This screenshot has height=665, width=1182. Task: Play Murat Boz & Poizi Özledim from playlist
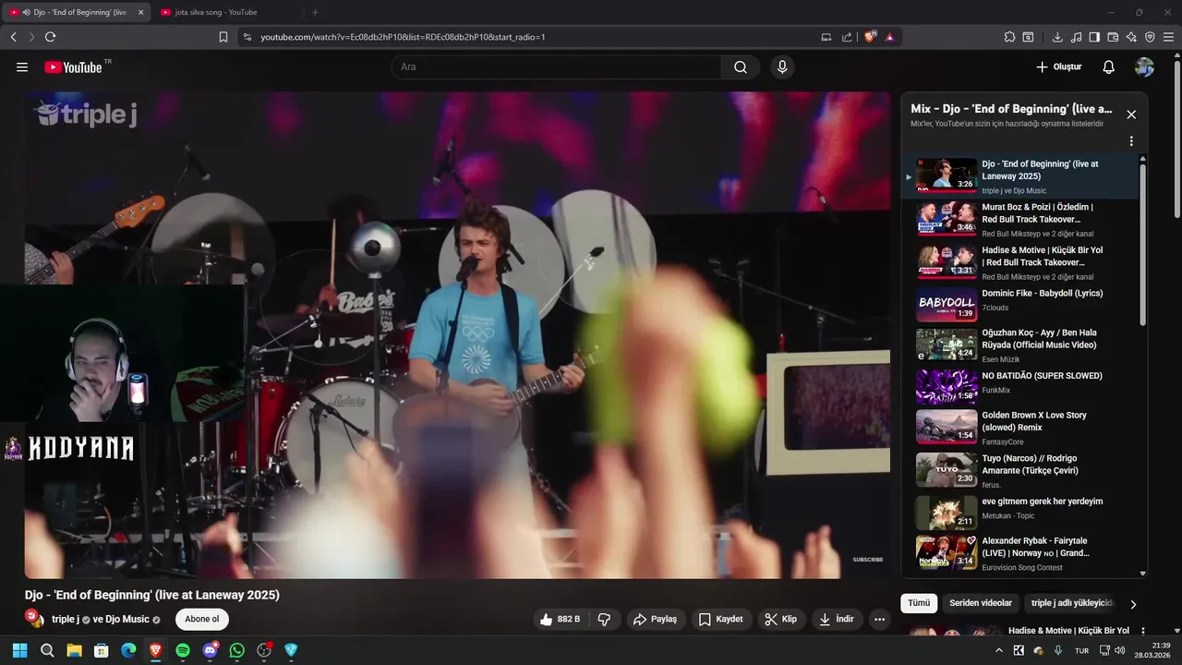pyautogui.click(x=1021, y=220)
